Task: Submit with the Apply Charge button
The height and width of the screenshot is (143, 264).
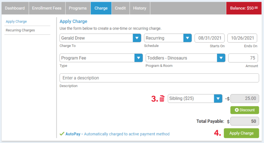Action: 241,133
